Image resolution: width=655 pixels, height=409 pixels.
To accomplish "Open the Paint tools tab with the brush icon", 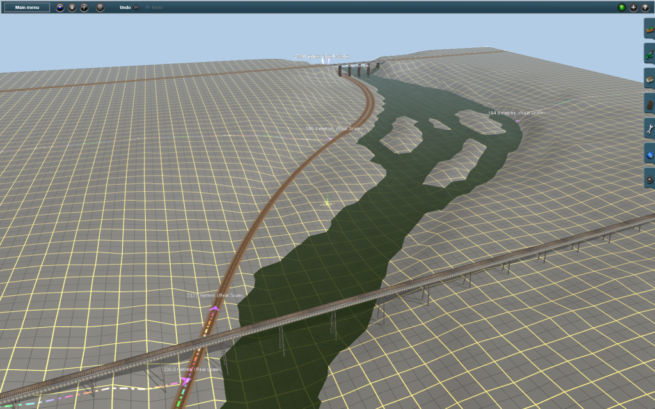I will [650, 54].
